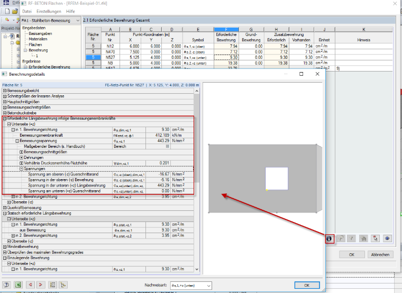This screenshot has height=293, width=402.
Task: Collapse Bewehrung node in navigator
Action: click(x=25, y=50)
